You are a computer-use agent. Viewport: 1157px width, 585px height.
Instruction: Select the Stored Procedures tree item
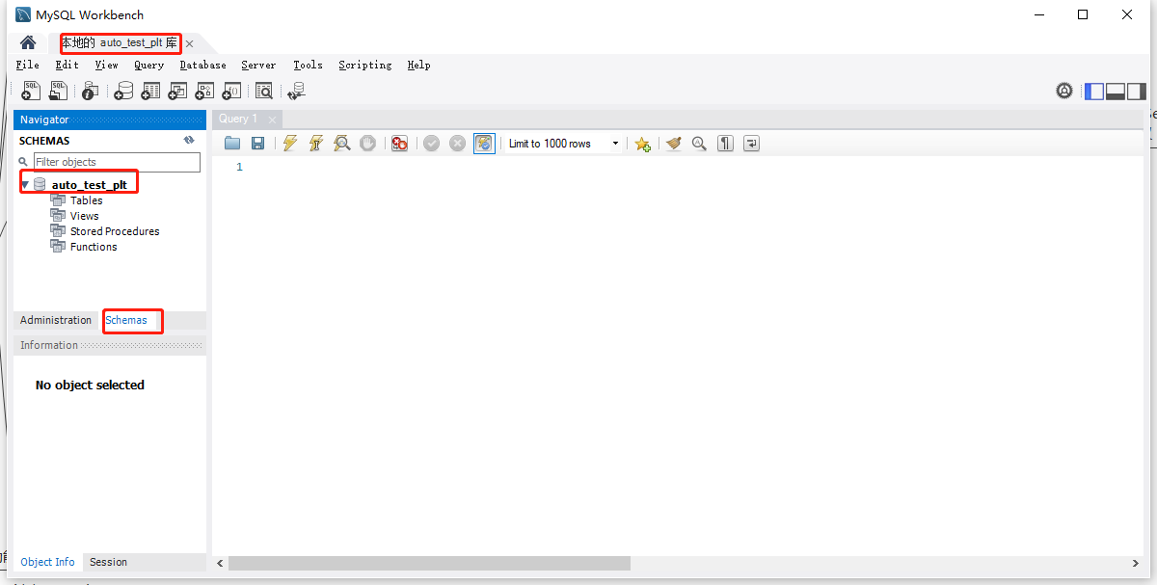coord(114,231)
